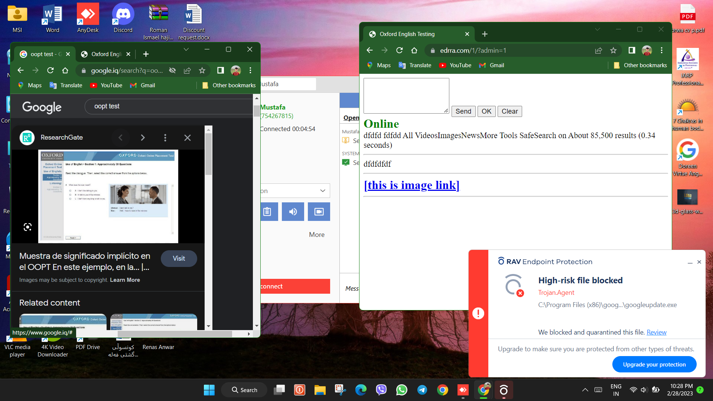Share the google.iq page via address bar icon
The image size is (713, 401).
(187, 71)
